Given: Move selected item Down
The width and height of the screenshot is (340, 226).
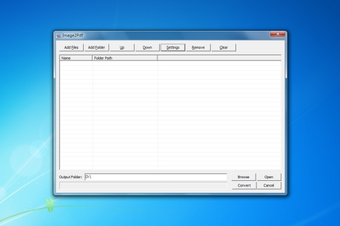Looking at the screenshot, I should (147, 47).
